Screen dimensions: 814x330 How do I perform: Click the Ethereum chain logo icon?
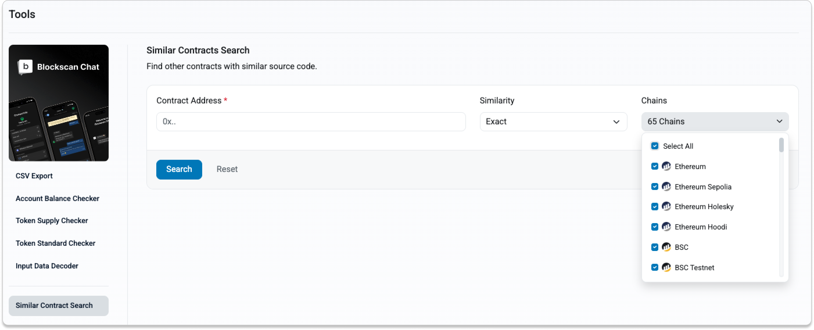click(x=666, y=166)
